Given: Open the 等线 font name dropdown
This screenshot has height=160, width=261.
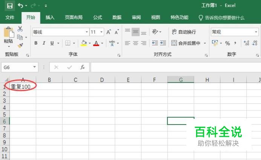Looking at the screenshot, I should 86,32.
